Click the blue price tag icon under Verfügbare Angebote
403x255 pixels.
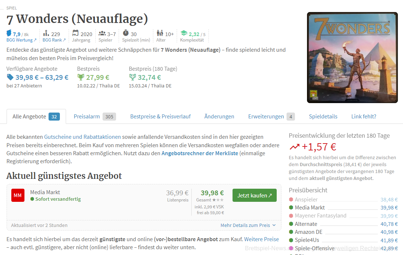click(9, 77)
